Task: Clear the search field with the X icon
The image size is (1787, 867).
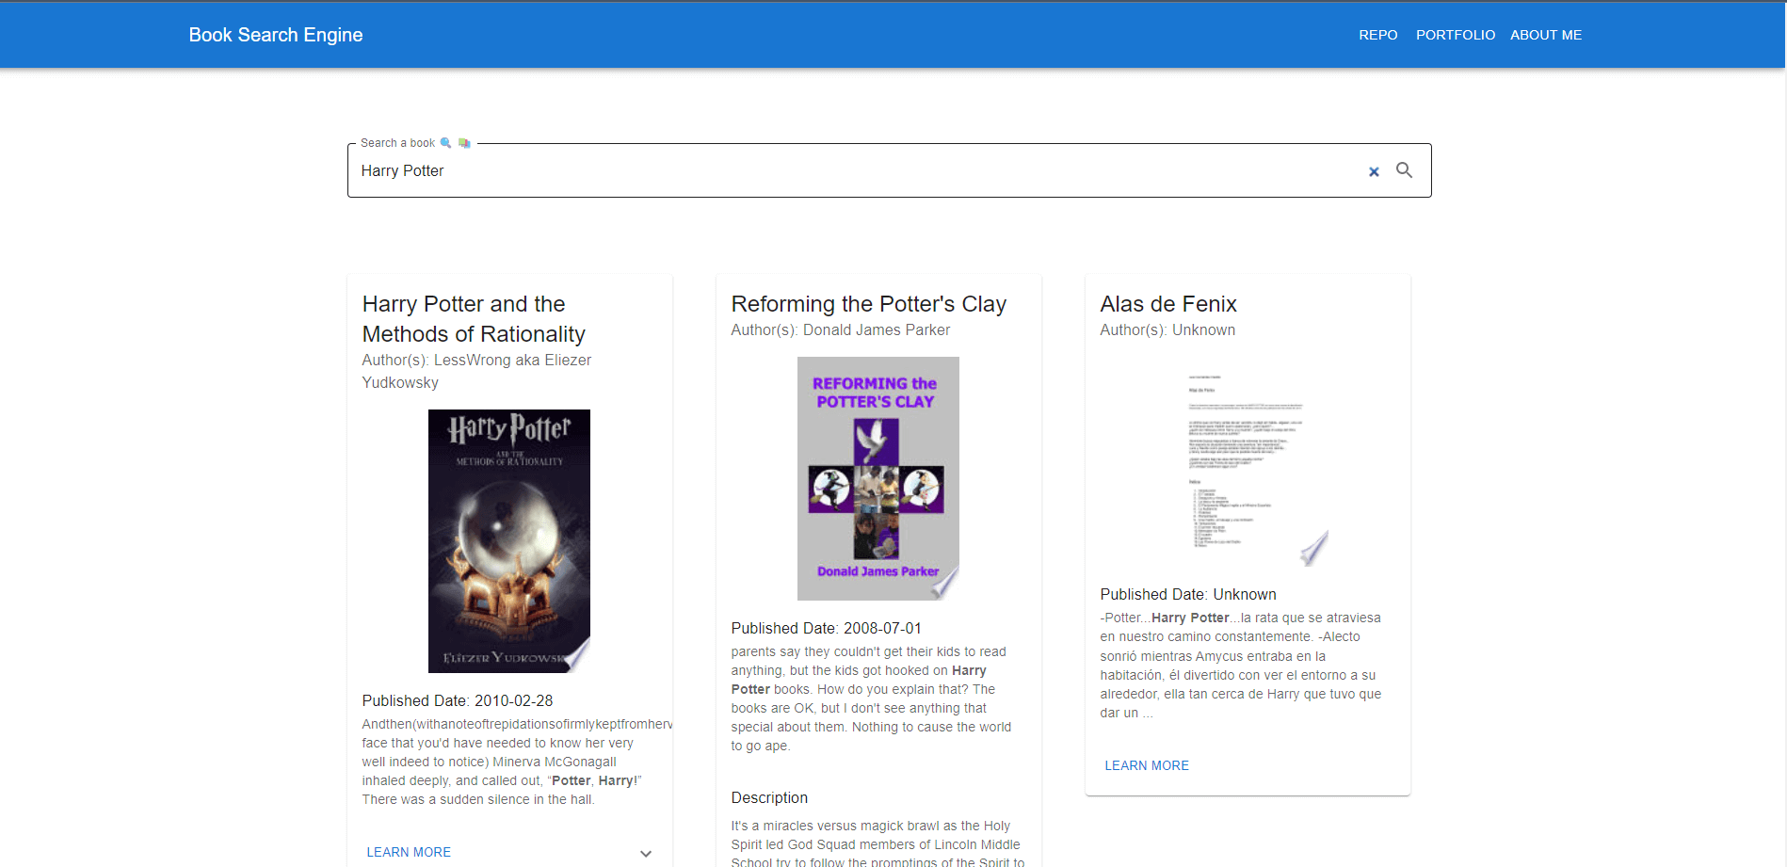Action: pyautogui.click(x=1374, y=171)
